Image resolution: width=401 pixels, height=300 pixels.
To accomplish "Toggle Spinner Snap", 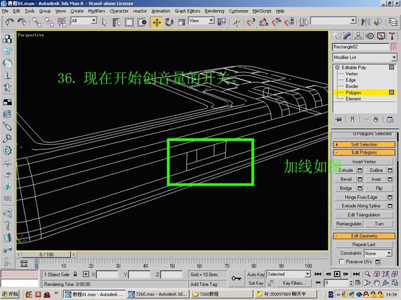I will pyautogui.click(x=289, y=22).
